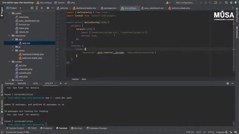This screenshot has width=239, height=134.
Task: Expand all tree nodes icon in Project panel
Action: pos(37,8)
